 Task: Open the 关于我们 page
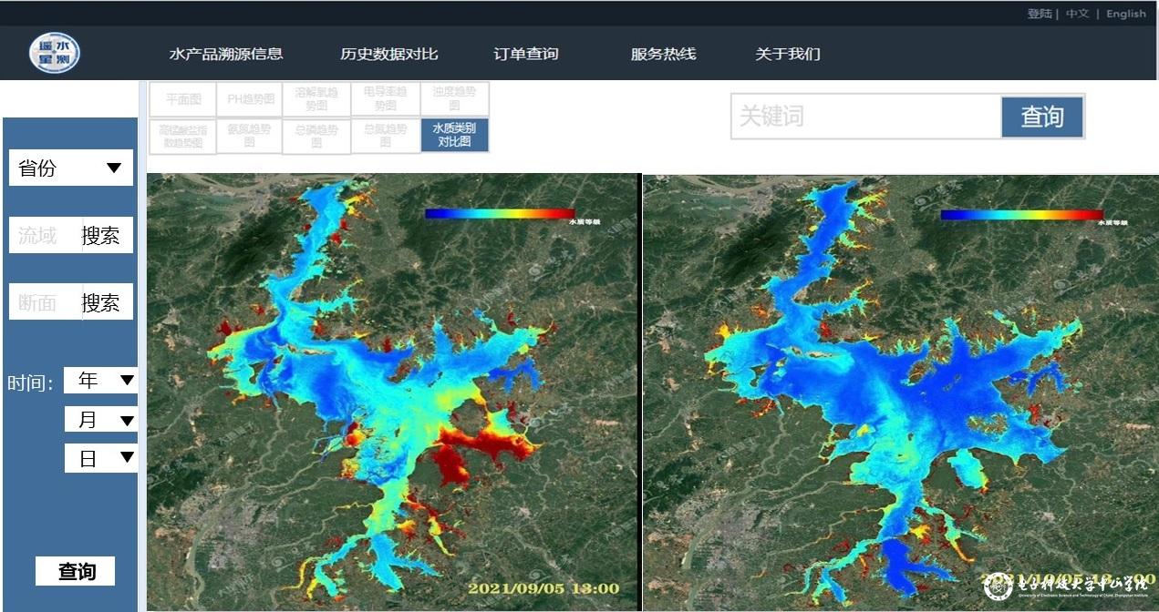coord(787,54)
